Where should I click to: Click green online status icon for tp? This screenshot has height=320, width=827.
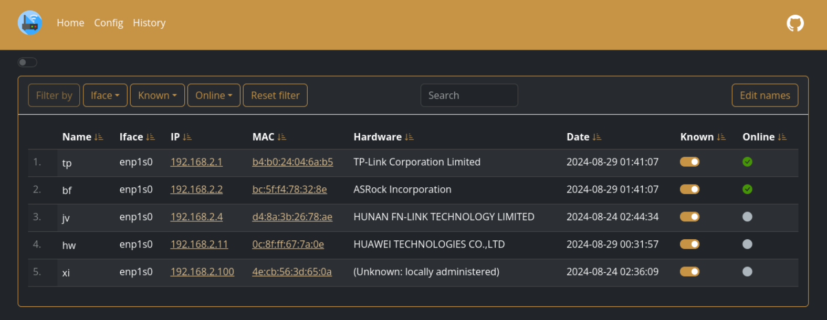click(x=747, y=162)
